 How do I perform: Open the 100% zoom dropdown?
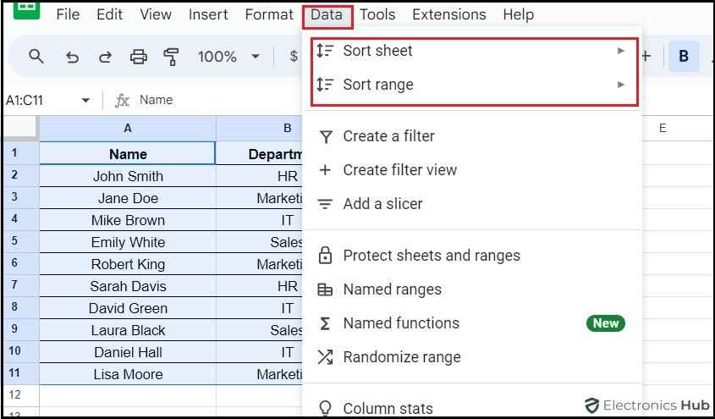click(x=229, y=57)
